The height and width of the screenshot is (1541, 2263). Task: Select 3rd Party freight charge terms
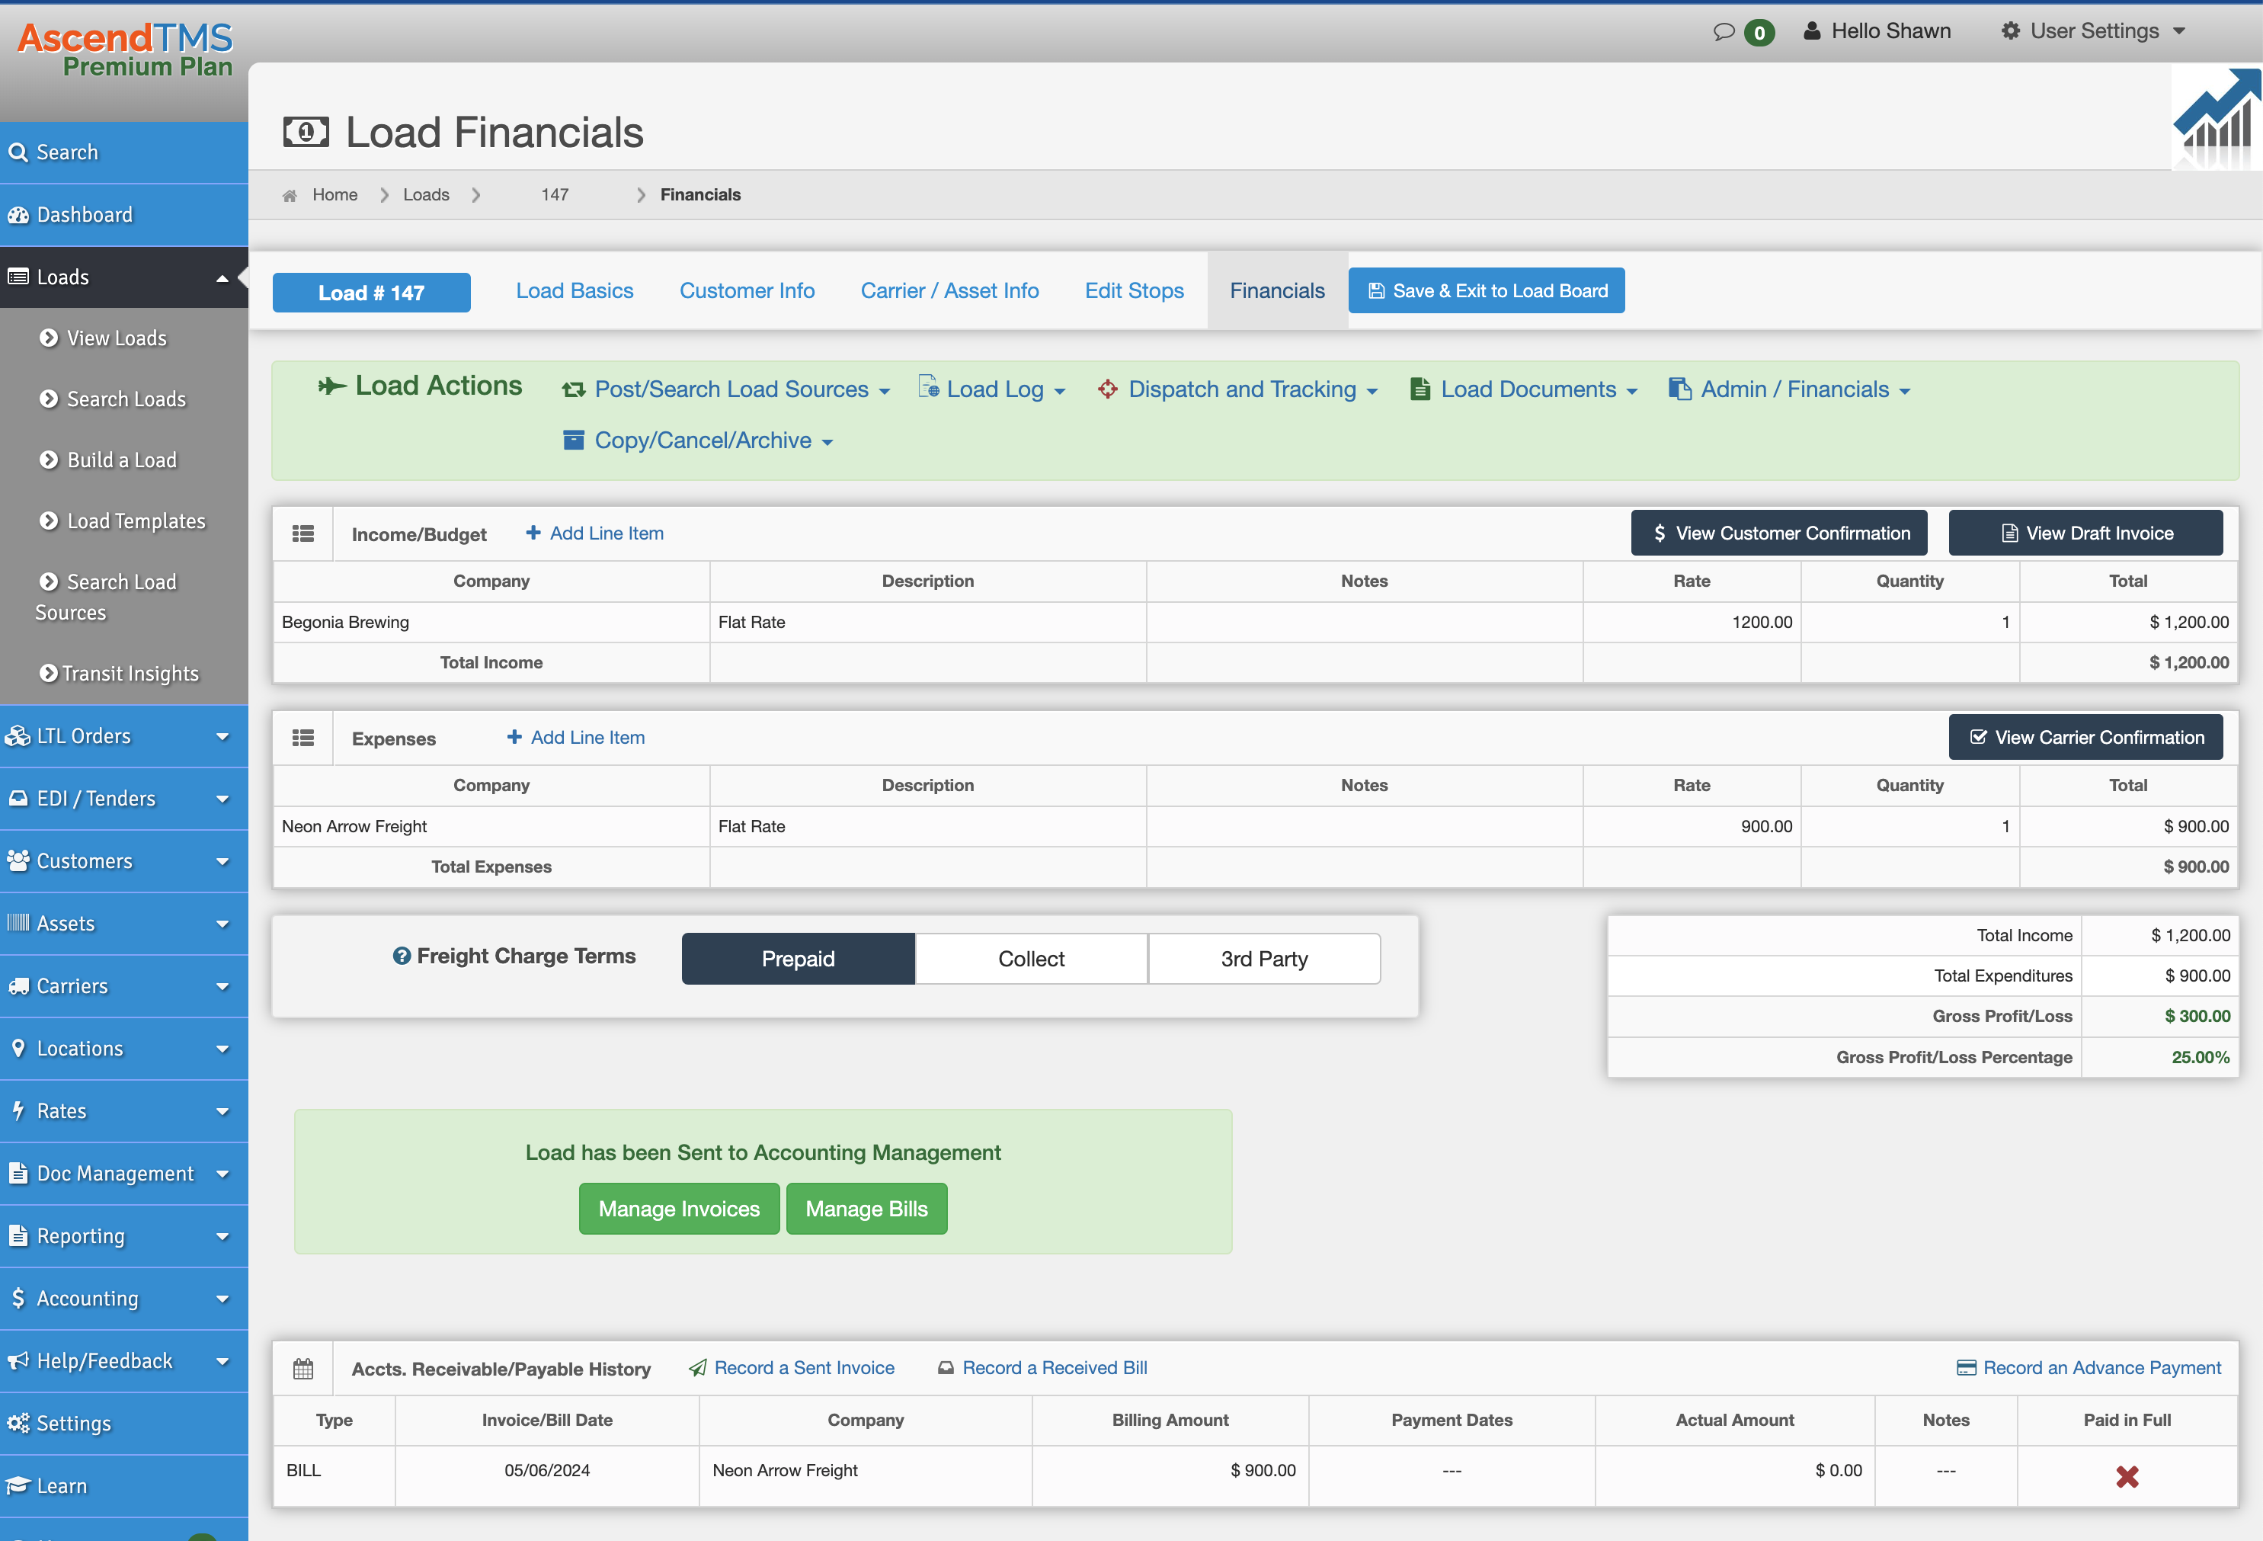click(x=1264, y=959)
